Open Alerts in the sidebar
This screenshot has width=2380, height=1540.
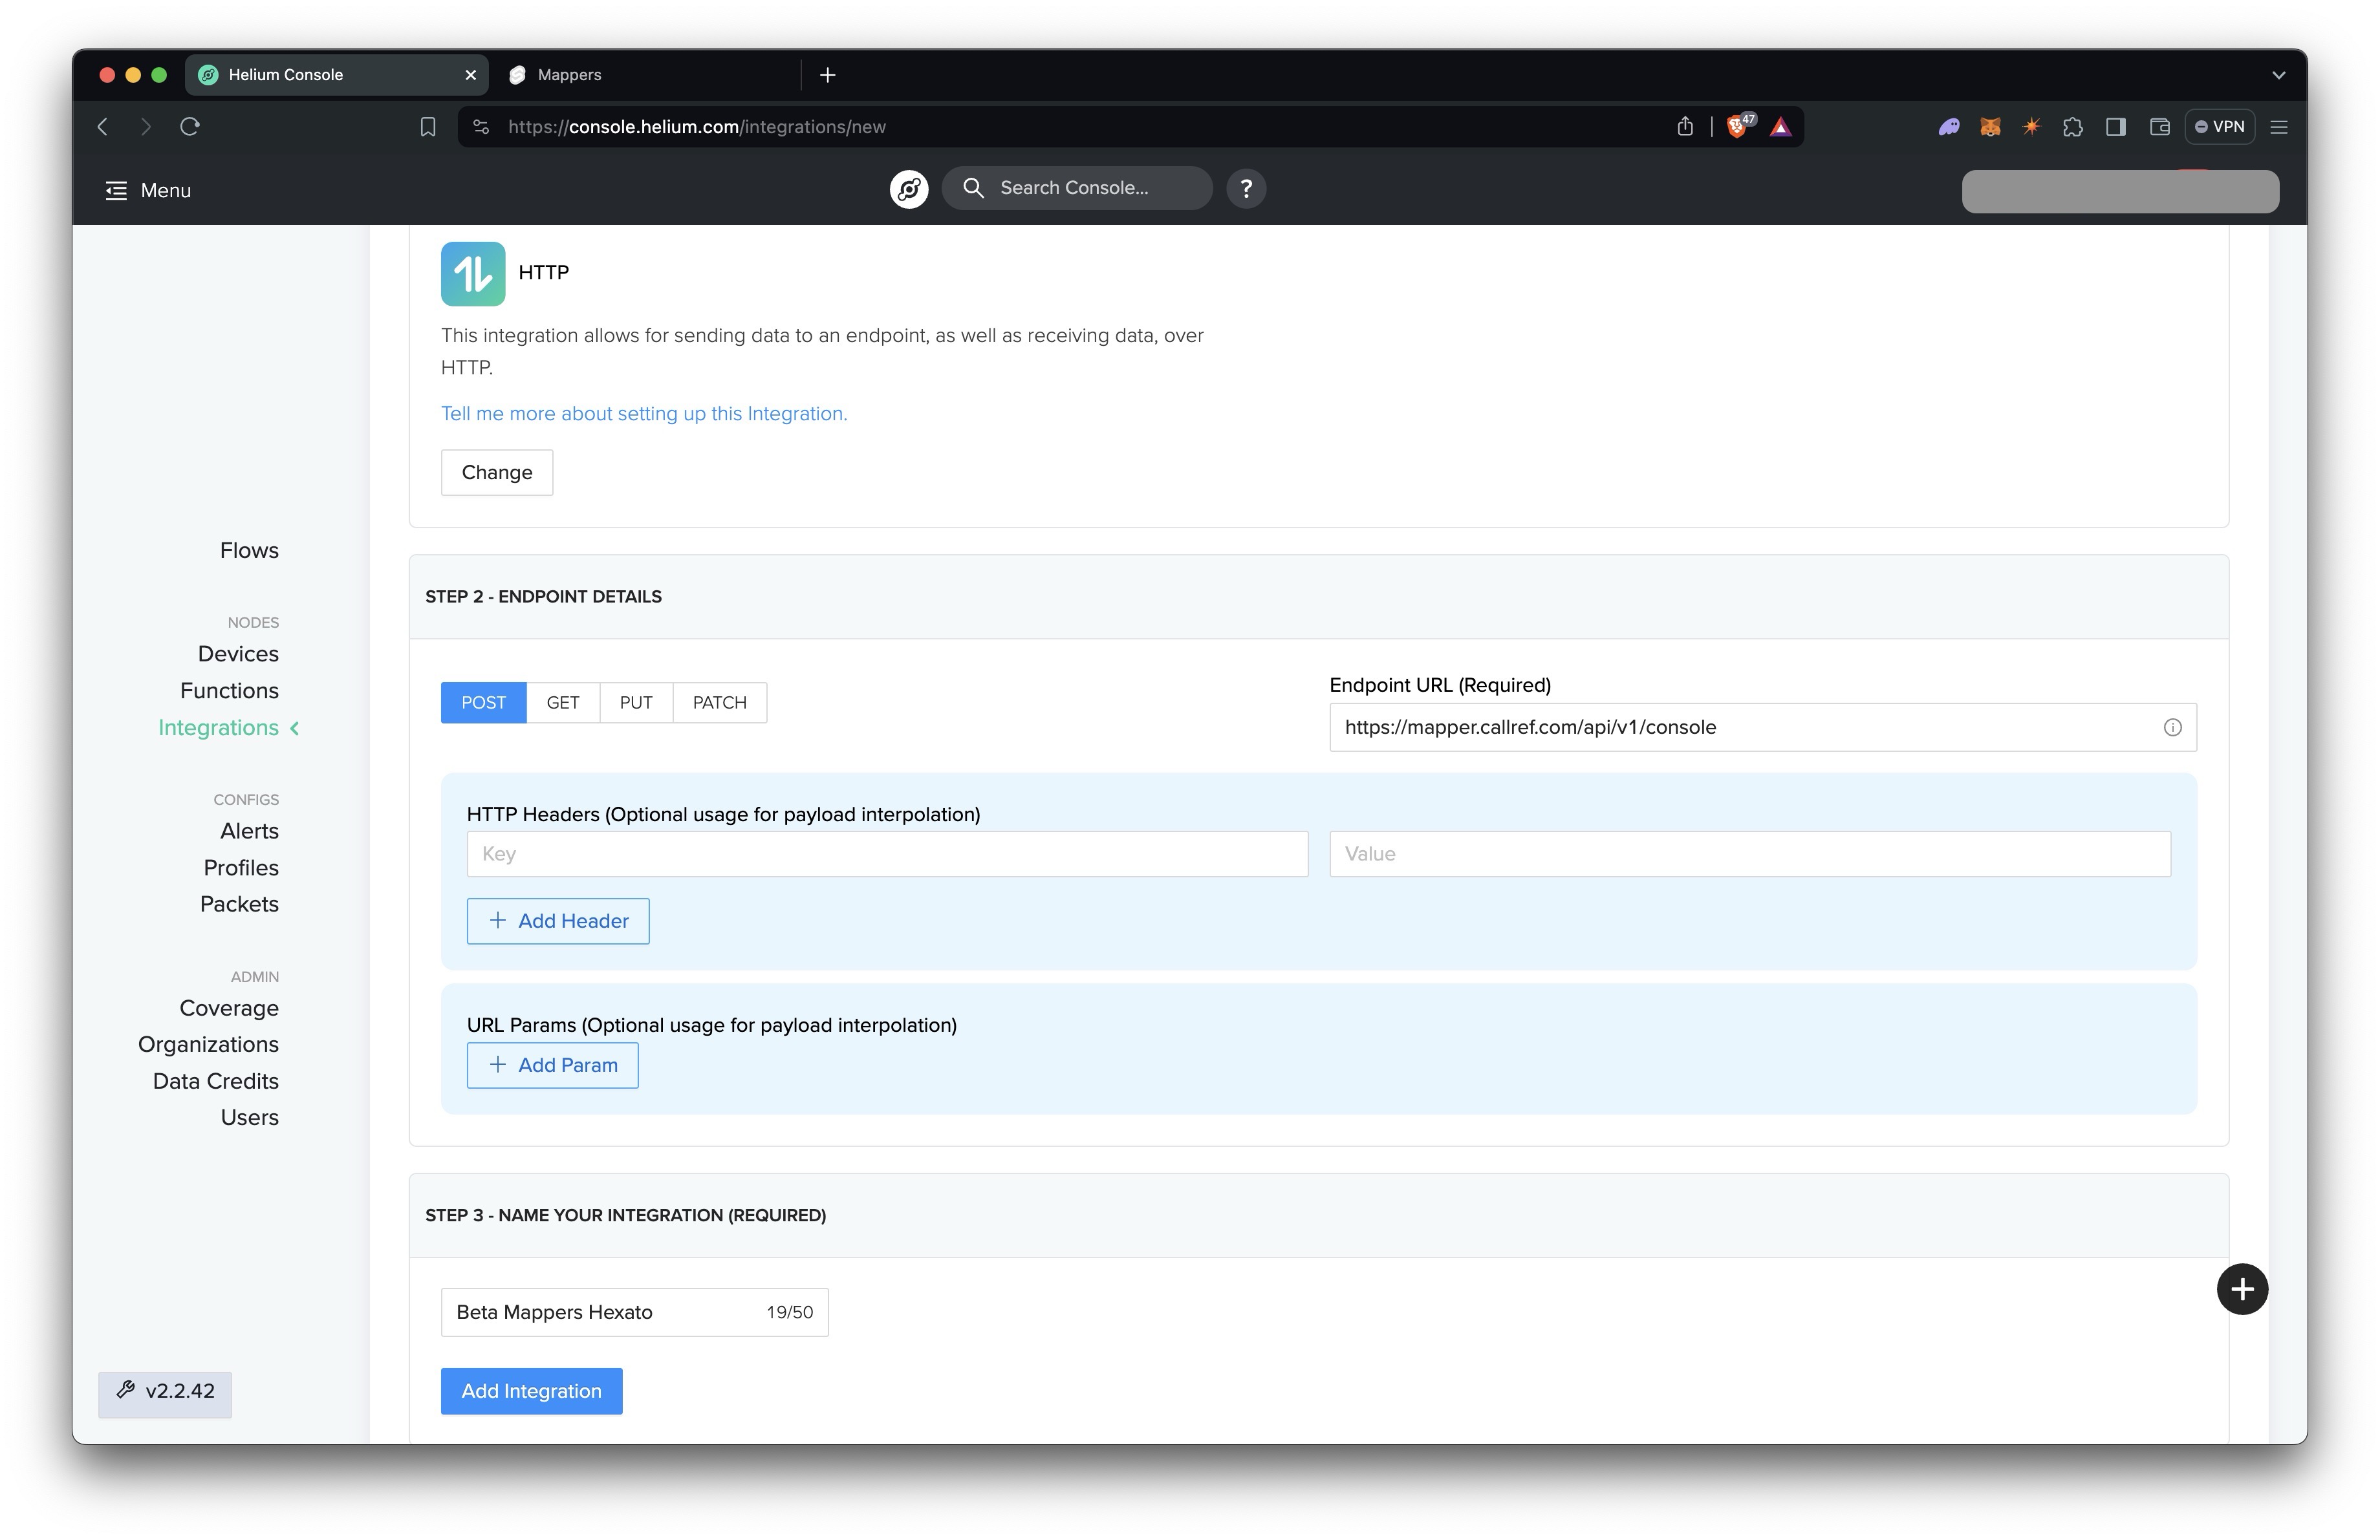pyautogui.click(x=249, y=831)
